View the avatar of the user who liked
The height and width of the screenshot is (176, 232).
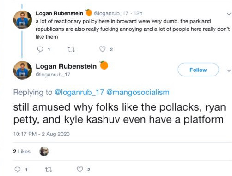(44, 152)
